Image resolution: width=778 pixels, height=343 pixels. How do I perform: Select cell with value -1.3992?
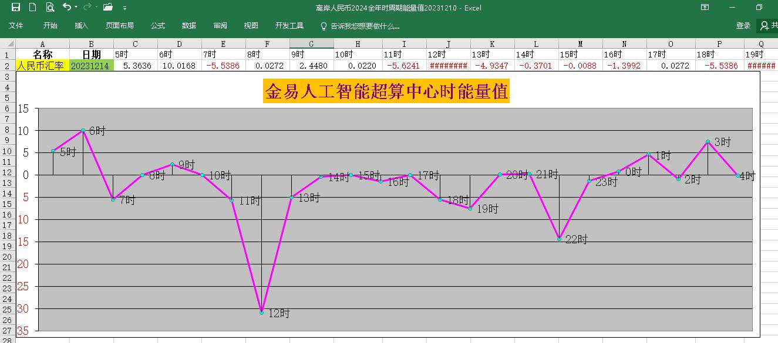[x=625, y=66]
